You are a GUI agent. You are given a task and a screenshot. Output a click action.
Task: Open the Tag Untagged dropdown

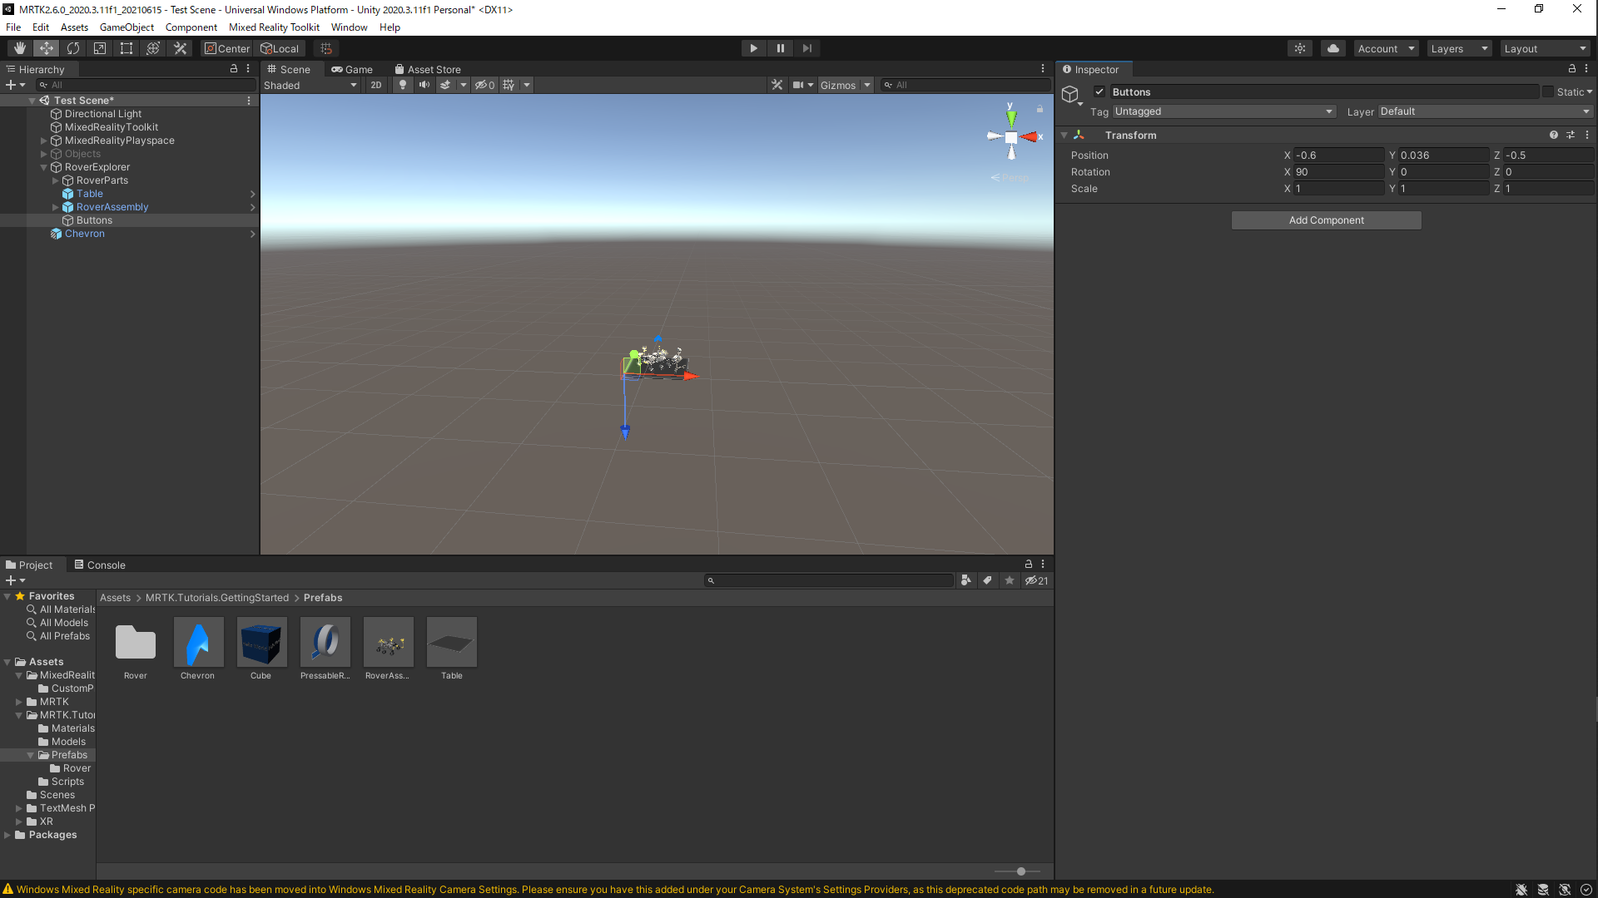point(1223,111)
